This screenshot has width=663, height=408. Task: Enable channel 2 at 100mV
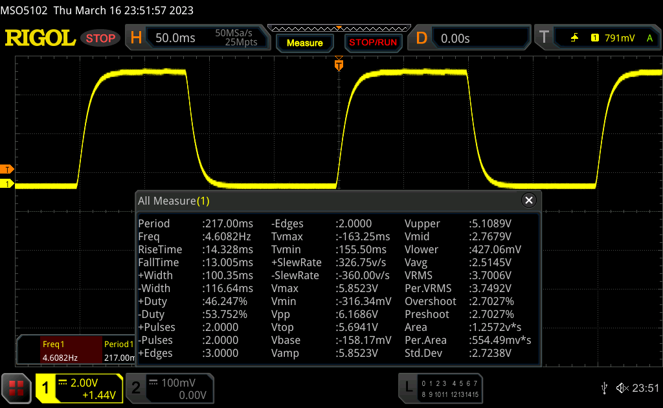[x=170, y=388]
